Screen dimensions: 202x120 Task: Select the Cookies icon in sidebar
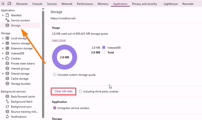[7, 58]
